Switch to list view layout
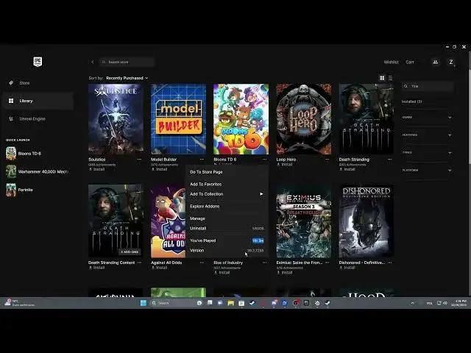471x353 pixels. click(390, 78)
